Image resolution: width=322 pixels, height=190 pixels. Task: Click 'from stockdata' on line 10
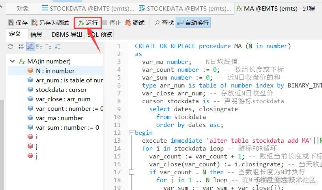[x=181, y=117]
